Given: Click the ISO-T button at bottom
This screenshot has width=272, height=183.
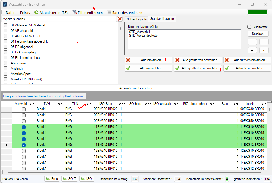Looking at the screenshot, I should click(69, 179).
